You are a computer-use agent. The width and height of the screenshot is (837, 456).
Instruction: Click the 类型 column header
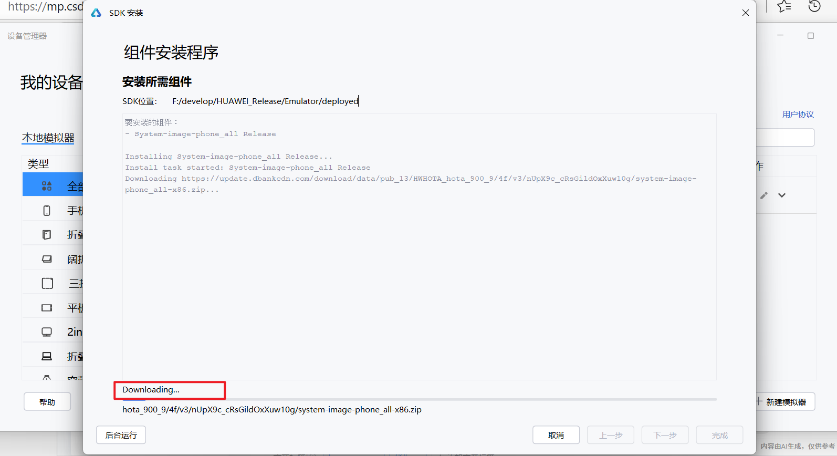click(38, 164)
